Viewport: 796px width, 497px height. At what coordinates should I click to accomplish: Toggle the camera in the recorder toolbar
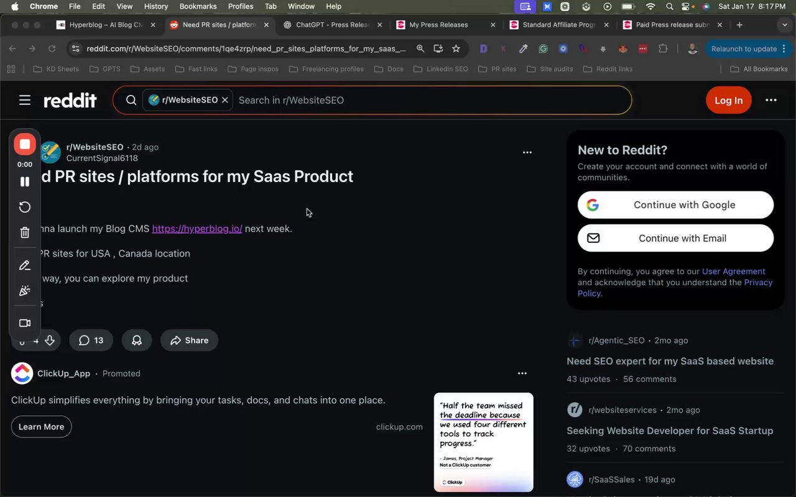tap(25, 323)
